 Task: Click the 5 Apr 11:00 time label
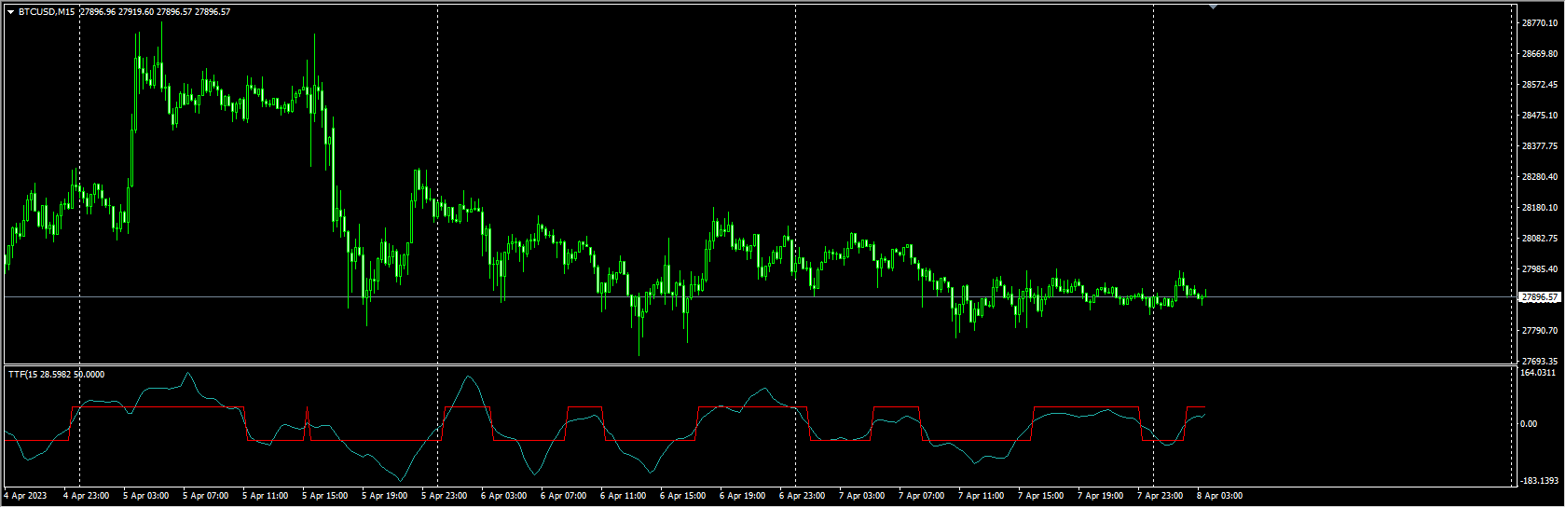[x=265, y=496]
